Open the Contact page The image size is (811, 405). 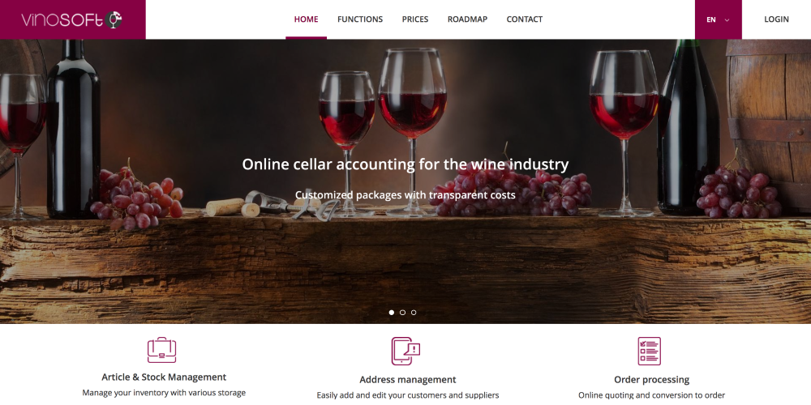pos(525,19)
